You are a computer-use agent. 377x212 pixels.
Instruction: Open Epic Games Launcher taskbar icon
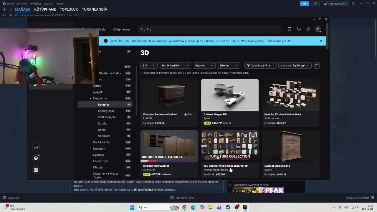coord(245,207)
